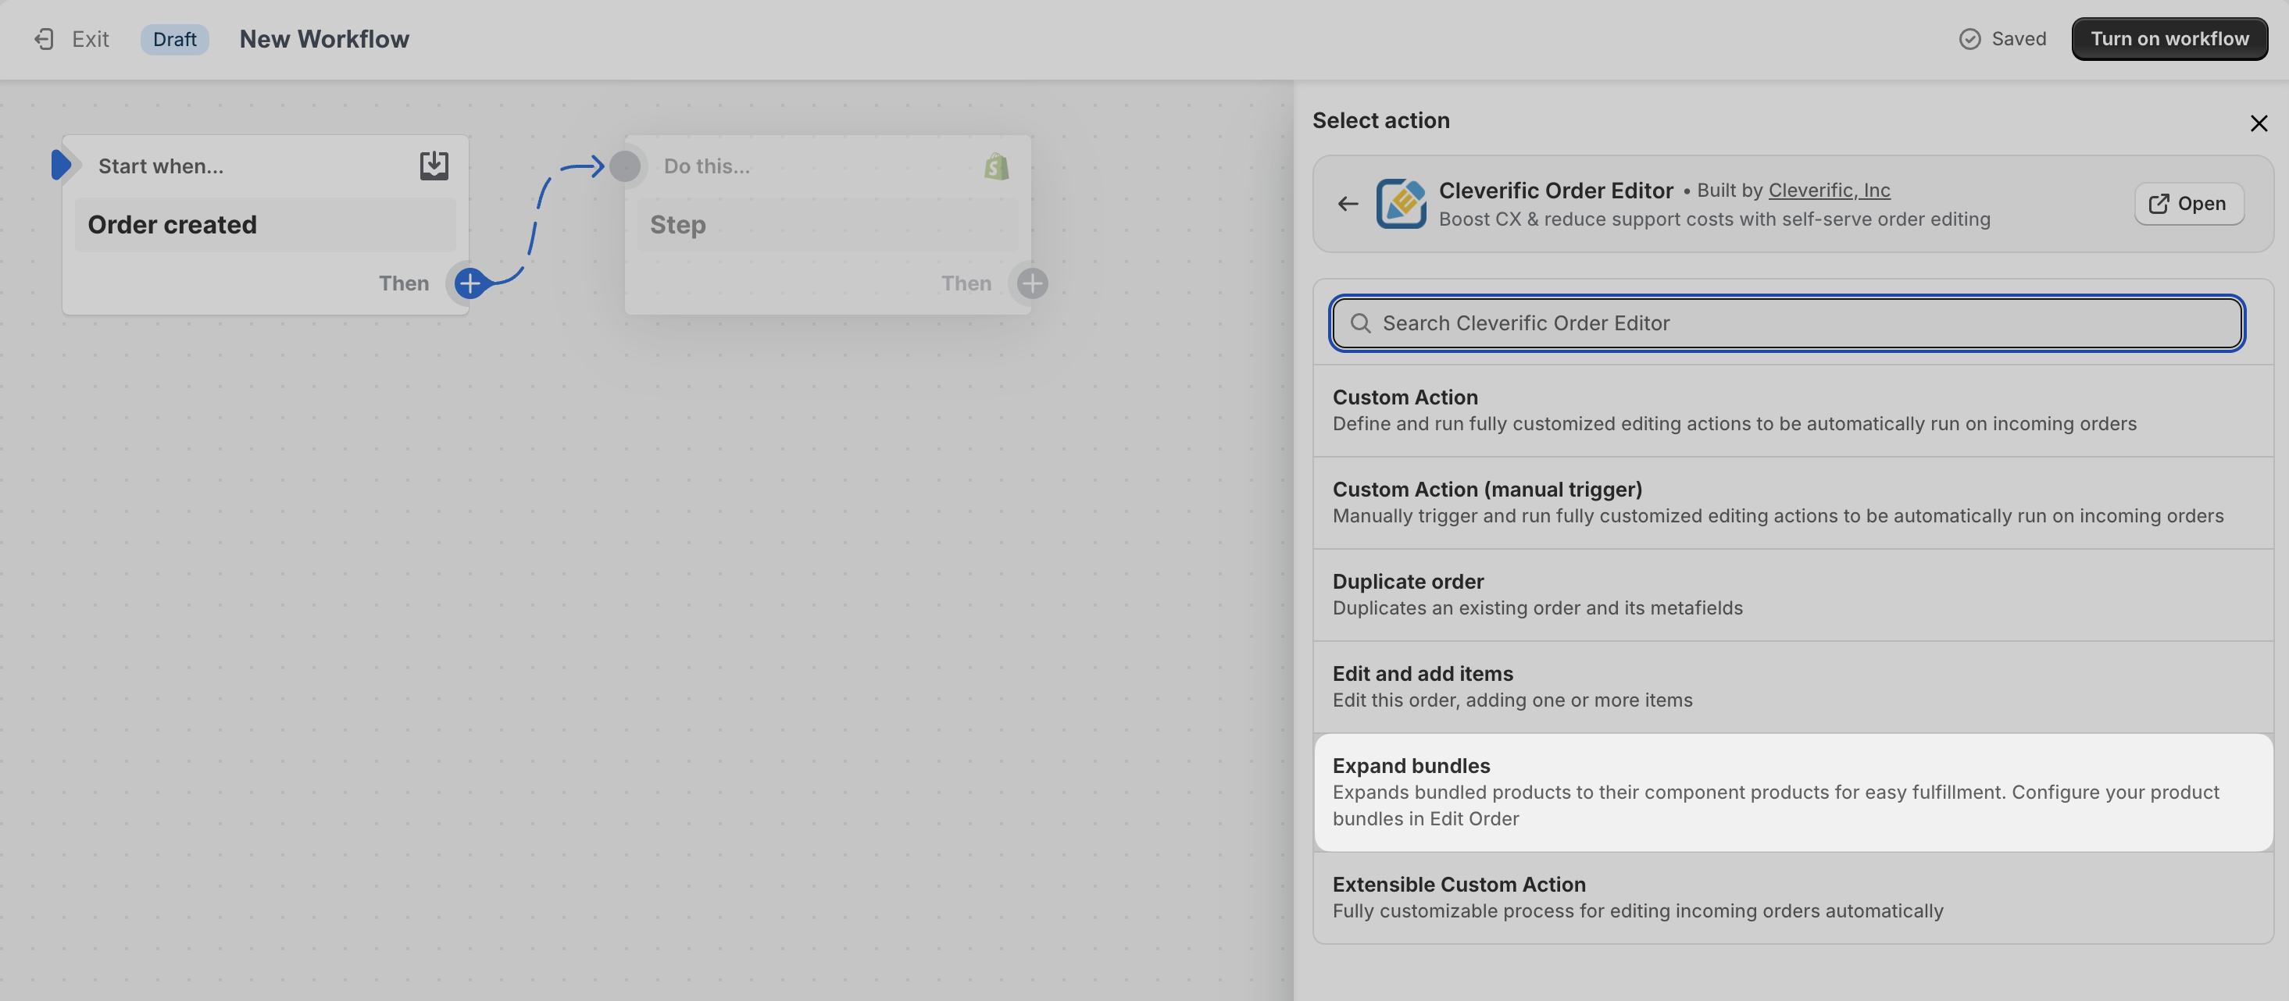The width and height of the screenshot is (2289, 1001).
Task: Select the Custom Action option
Action: tap(1792, 411)
